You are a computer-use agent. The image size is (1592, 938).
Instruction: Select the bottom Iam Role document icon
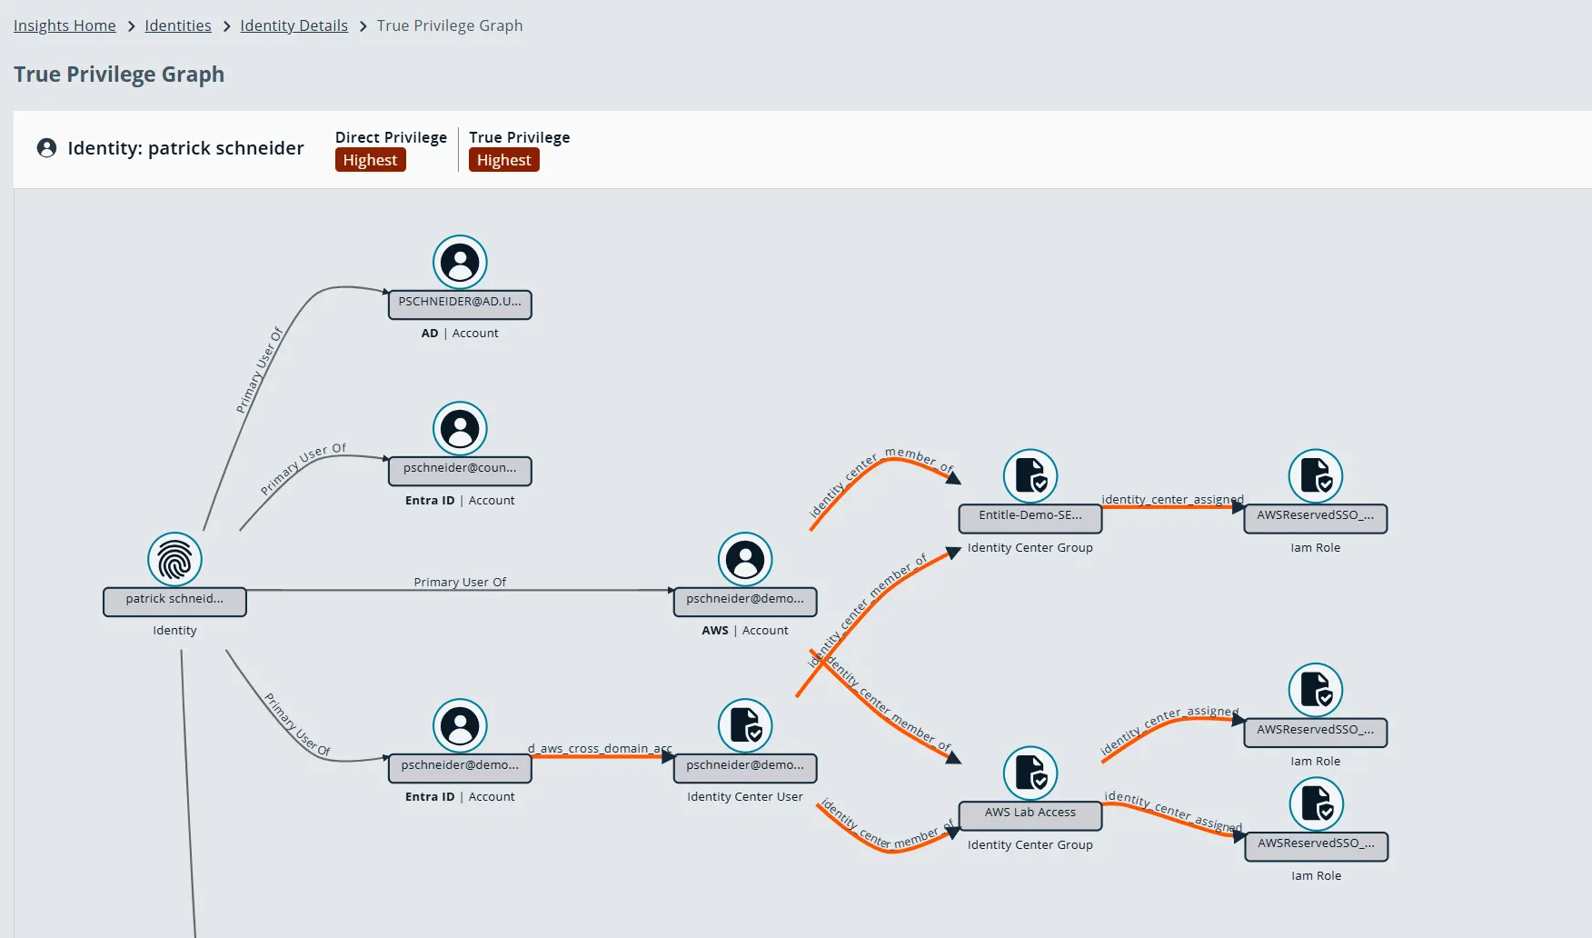coord(1317,804)
